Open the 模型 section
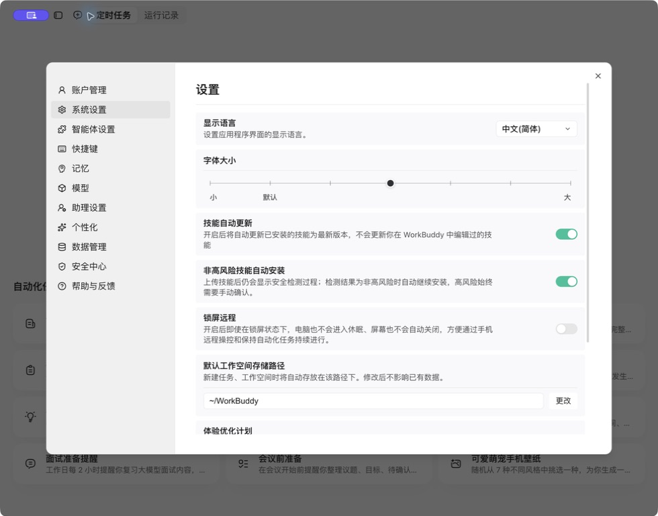The width and height of the screenshot is (658, 516). (x=110, y=188)
